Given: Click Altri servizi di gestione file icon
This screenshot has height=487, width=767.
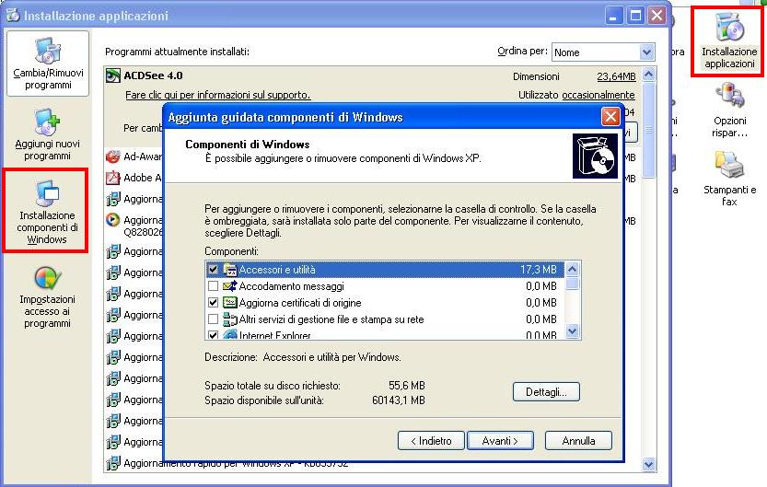Looking at the screenshot, I should click(x=230, y=319).
